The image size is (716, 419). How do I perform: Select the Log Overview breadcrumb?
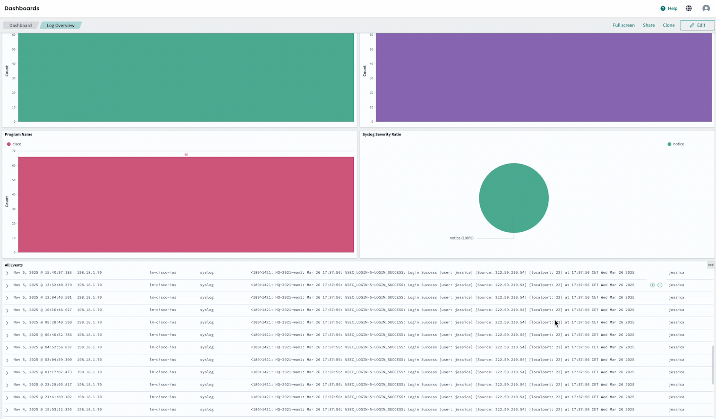60,25
